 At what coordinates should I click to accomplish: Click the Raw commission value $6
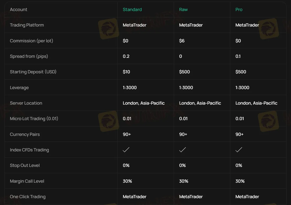tap(182, 41)
